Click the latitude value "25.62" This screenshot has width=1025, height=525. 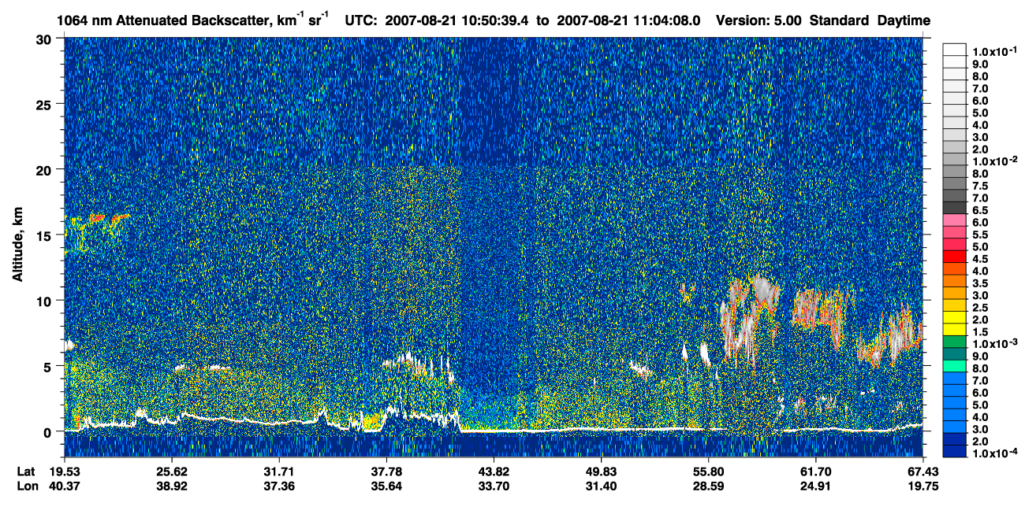tap(171, 471)
